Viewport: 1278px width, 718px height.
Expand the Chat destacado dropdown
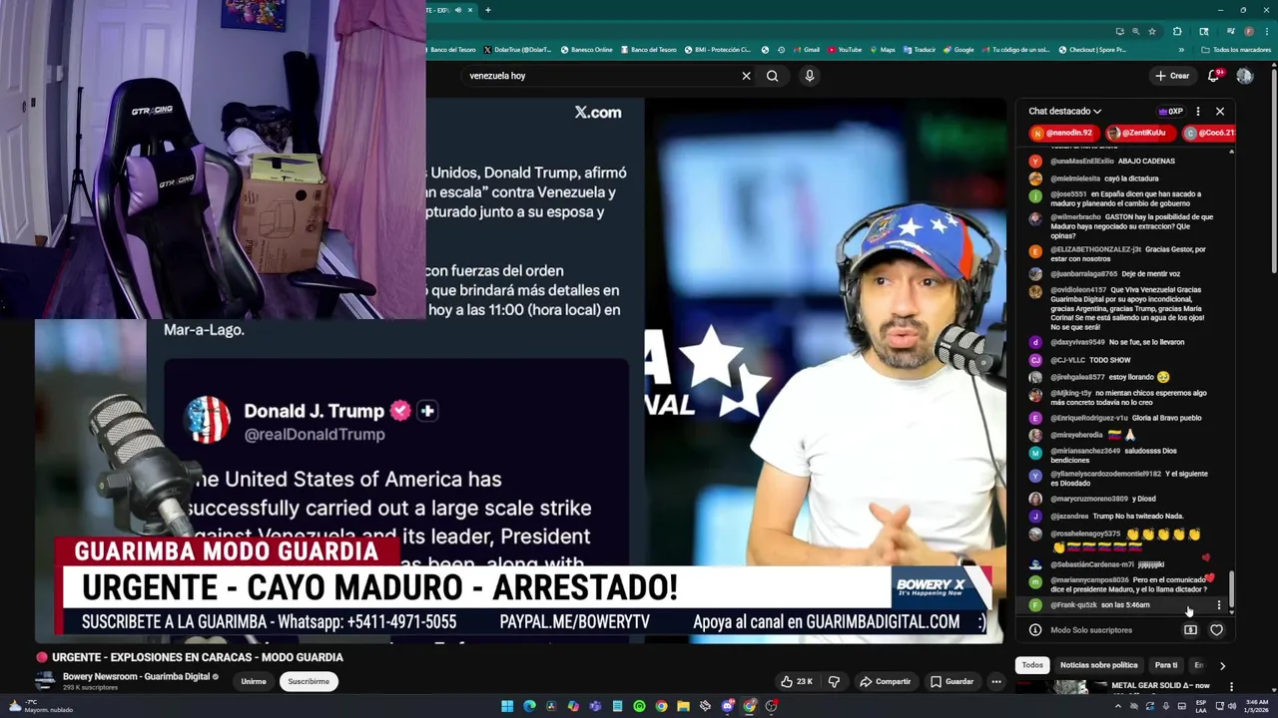[1065, 112]
